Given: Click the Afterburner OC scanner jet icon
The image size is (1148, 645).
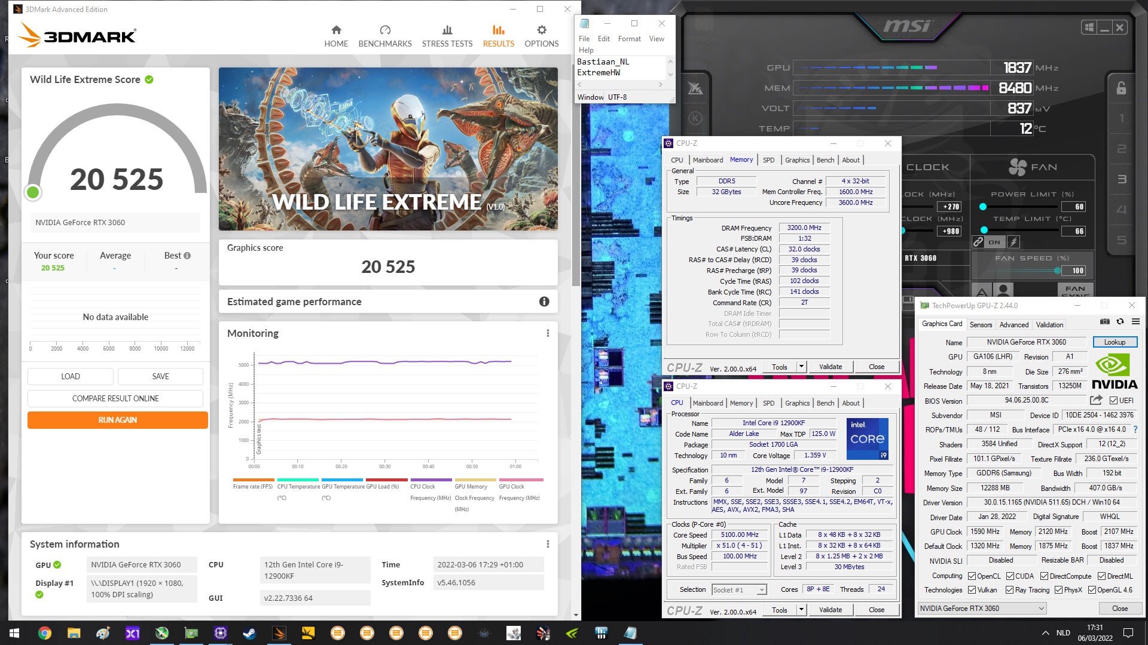Looking at the screenshot, I should (x=695, y=88).
